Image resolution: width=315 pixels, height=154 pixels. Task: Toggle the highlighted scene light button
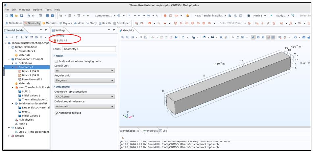[x=253, y=37]
